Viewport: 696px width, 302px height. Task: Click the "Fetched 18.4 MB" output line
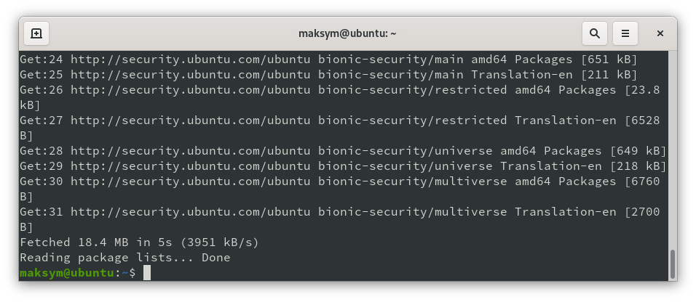(x=139, y=242)
